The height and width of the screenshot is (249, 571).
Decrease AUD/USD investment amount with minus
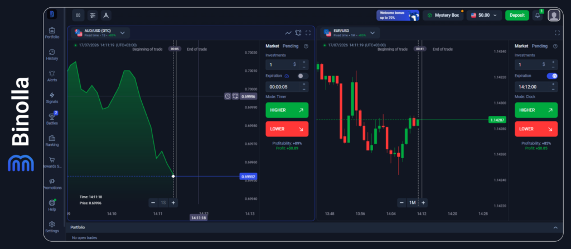click(x=304, y=67)
